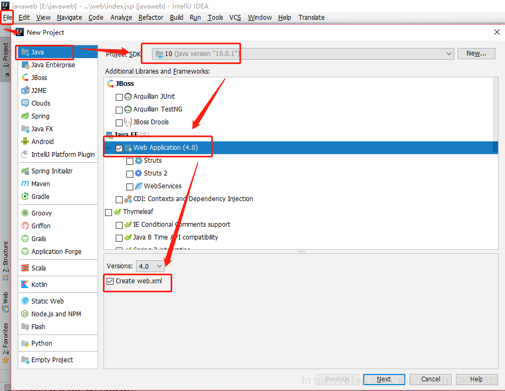The height and width of the screenshot is (391, 505).
Task: Choose the Spring leaf icon
Action: (x=25, y=116)
